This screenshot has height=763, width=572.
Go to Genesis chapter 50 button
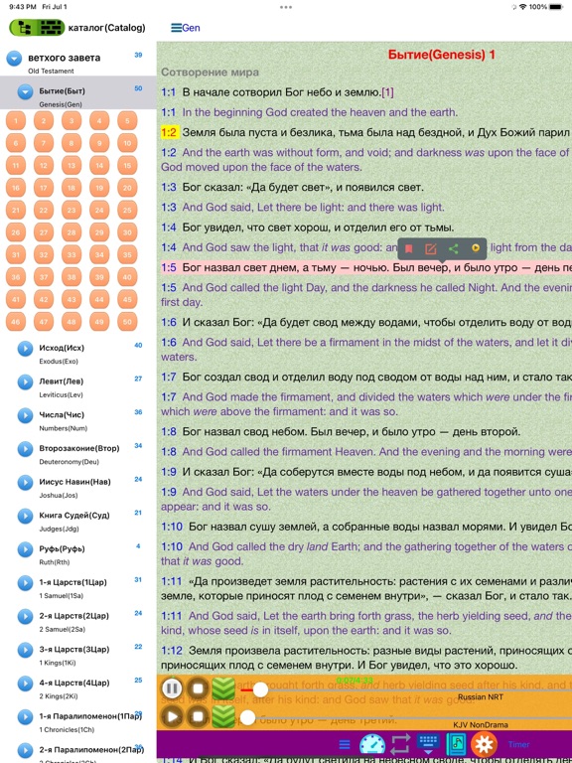[x=127, y=322]
